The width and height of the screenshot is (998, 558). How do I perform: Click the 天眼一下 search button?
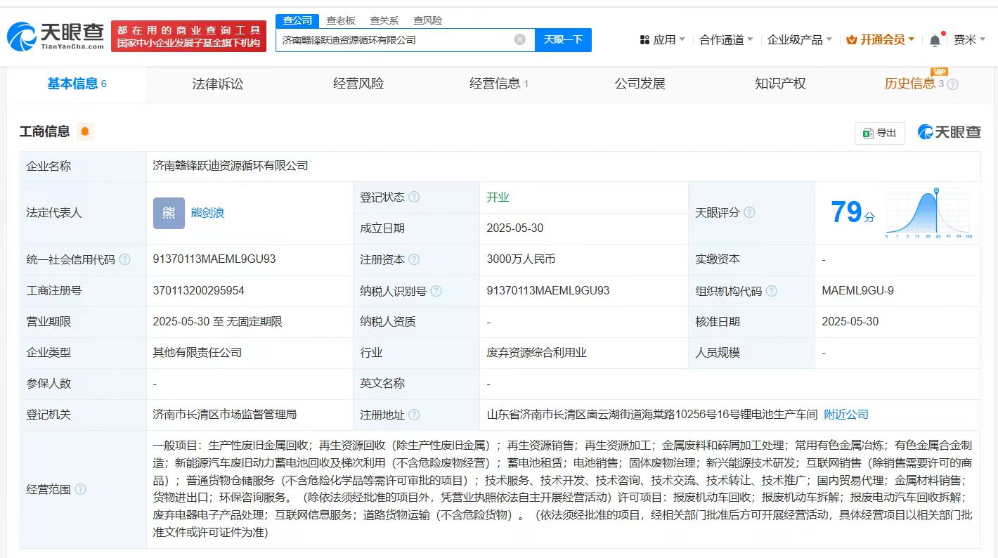tap(563, 40)
